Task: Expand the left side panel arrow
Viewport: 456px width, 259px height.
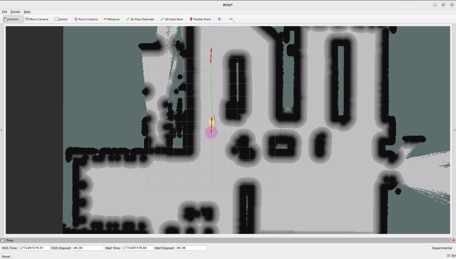Action: tap(2, 130)
